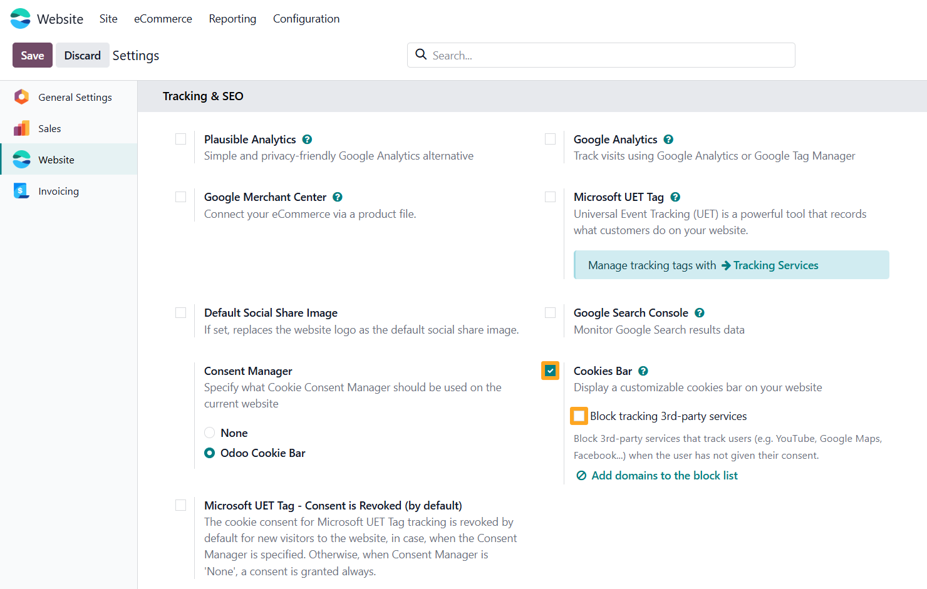Uncheck the Cookies Bar checkbox
This screenshot has width=927, height=589.
(550, 371)
